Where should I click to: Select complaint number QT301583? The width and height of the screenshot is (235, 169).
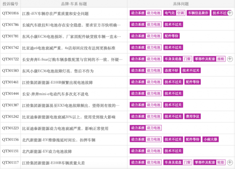coord(10,70)
